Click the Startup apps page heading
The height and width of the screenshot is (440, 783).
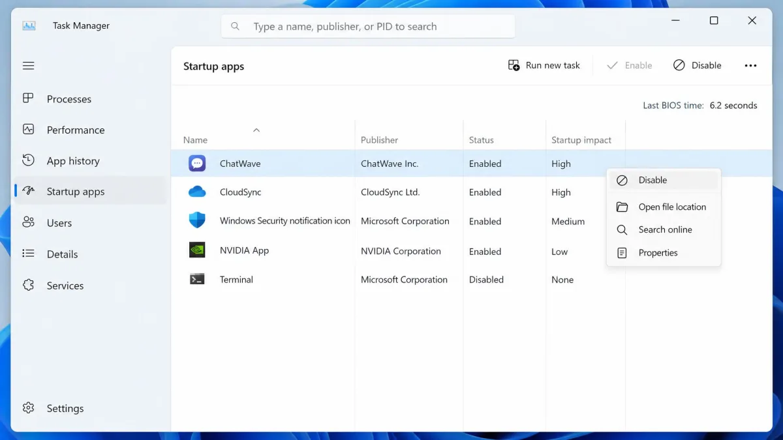[x=213, y=66]
